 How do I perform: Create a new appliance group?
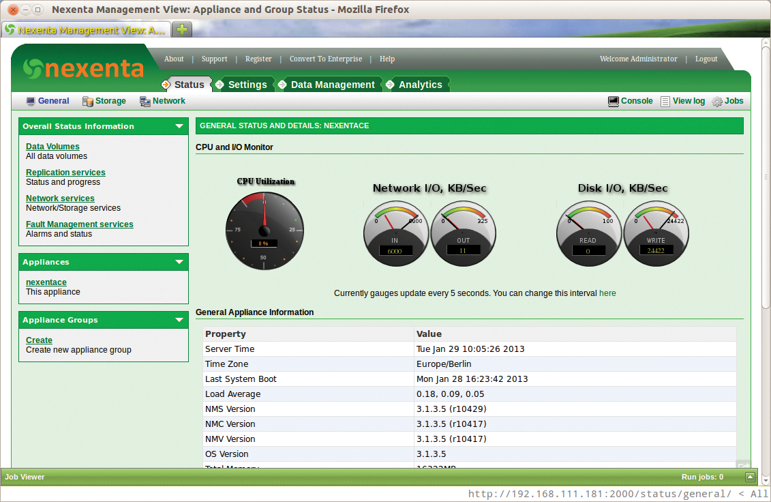(39, 340)
